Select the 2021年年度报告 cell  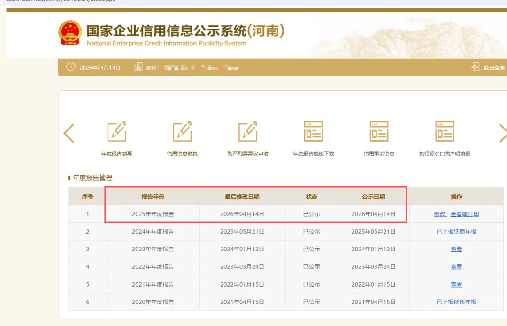coord(153,284)
